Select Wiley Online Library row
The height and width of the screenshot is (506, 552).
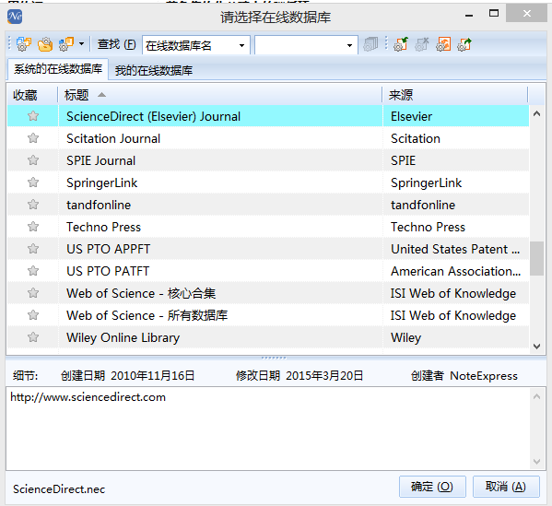tap(268, 337)
